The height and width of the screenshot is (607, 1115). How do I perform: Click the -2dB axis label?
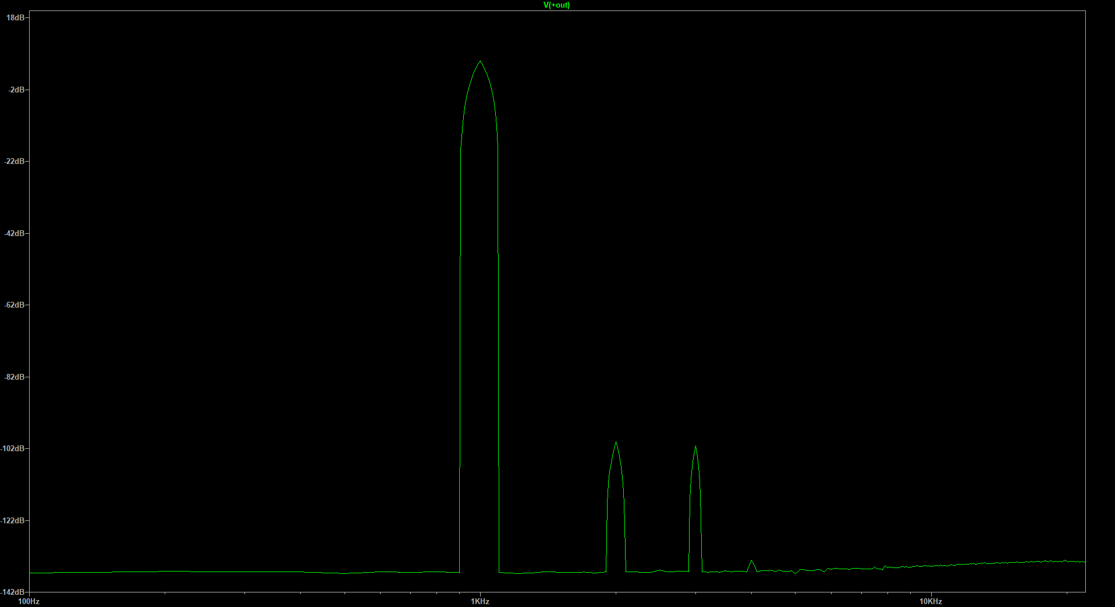16,90
